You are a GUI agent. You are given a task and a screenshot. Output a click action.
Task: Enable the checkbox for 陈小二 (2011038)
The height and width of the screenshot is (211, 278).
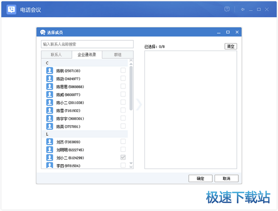(123, 103)
